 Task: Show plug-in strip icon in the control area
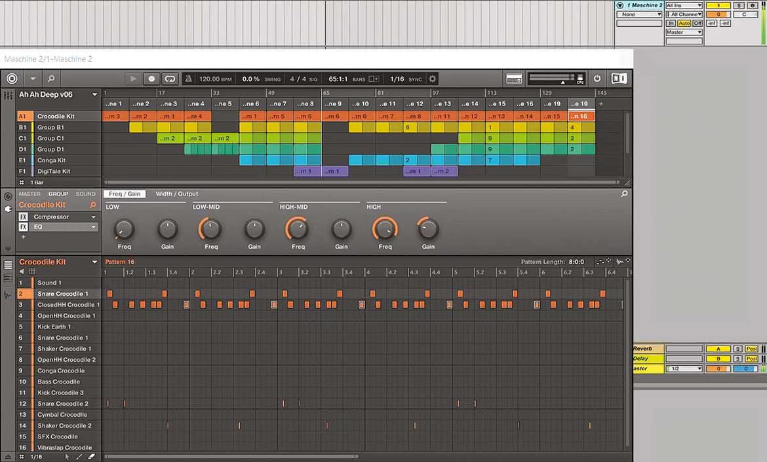pyautogui.click(x=8, y=209)
